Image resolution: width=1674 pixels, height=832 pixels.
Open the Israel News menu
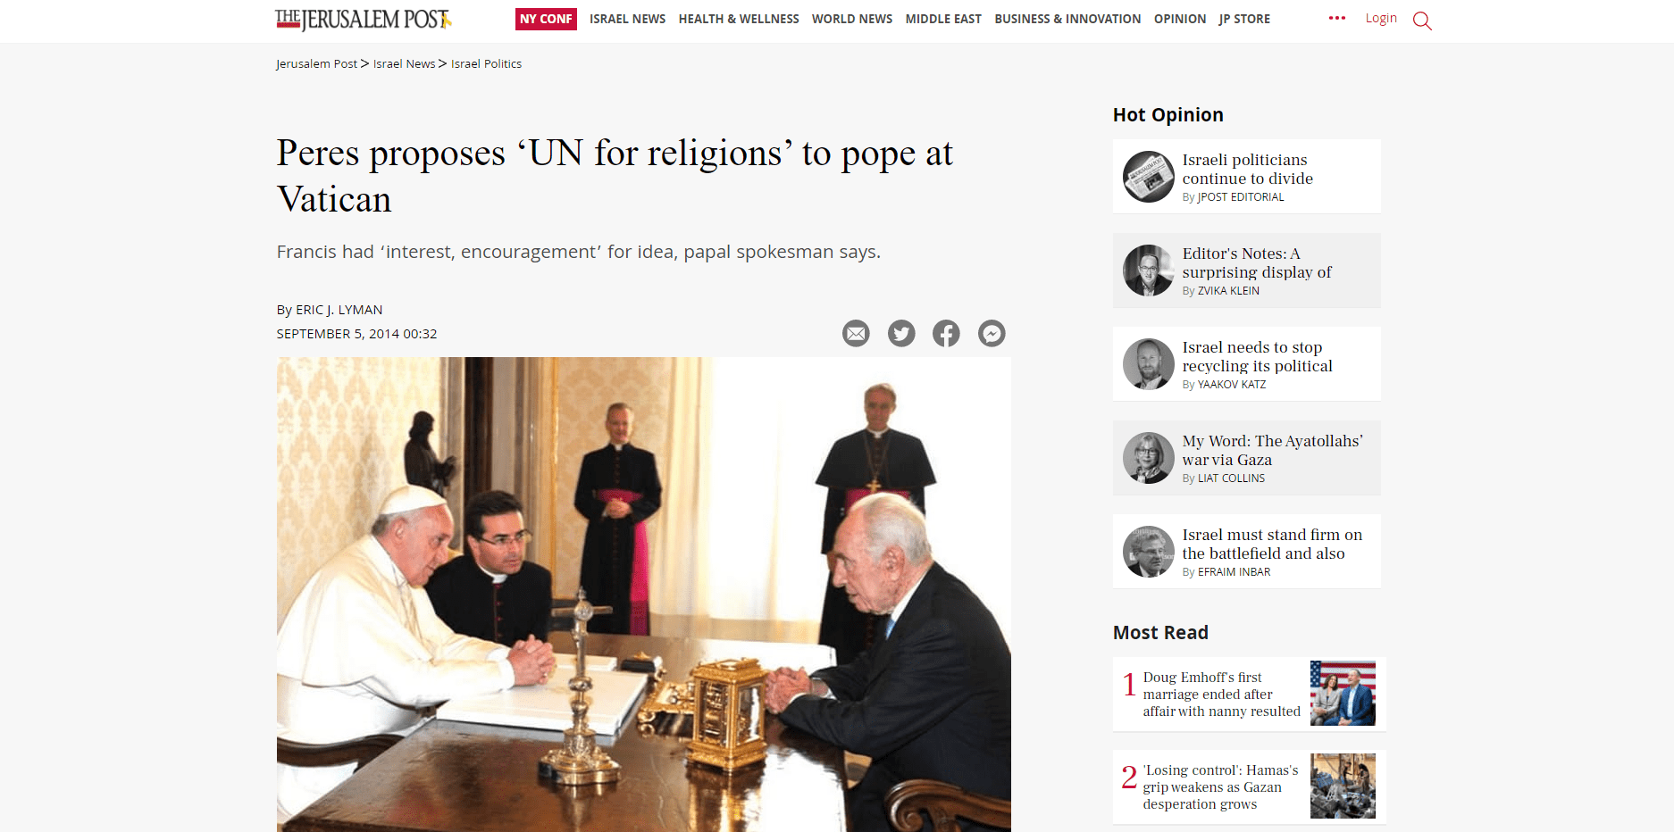627,19
